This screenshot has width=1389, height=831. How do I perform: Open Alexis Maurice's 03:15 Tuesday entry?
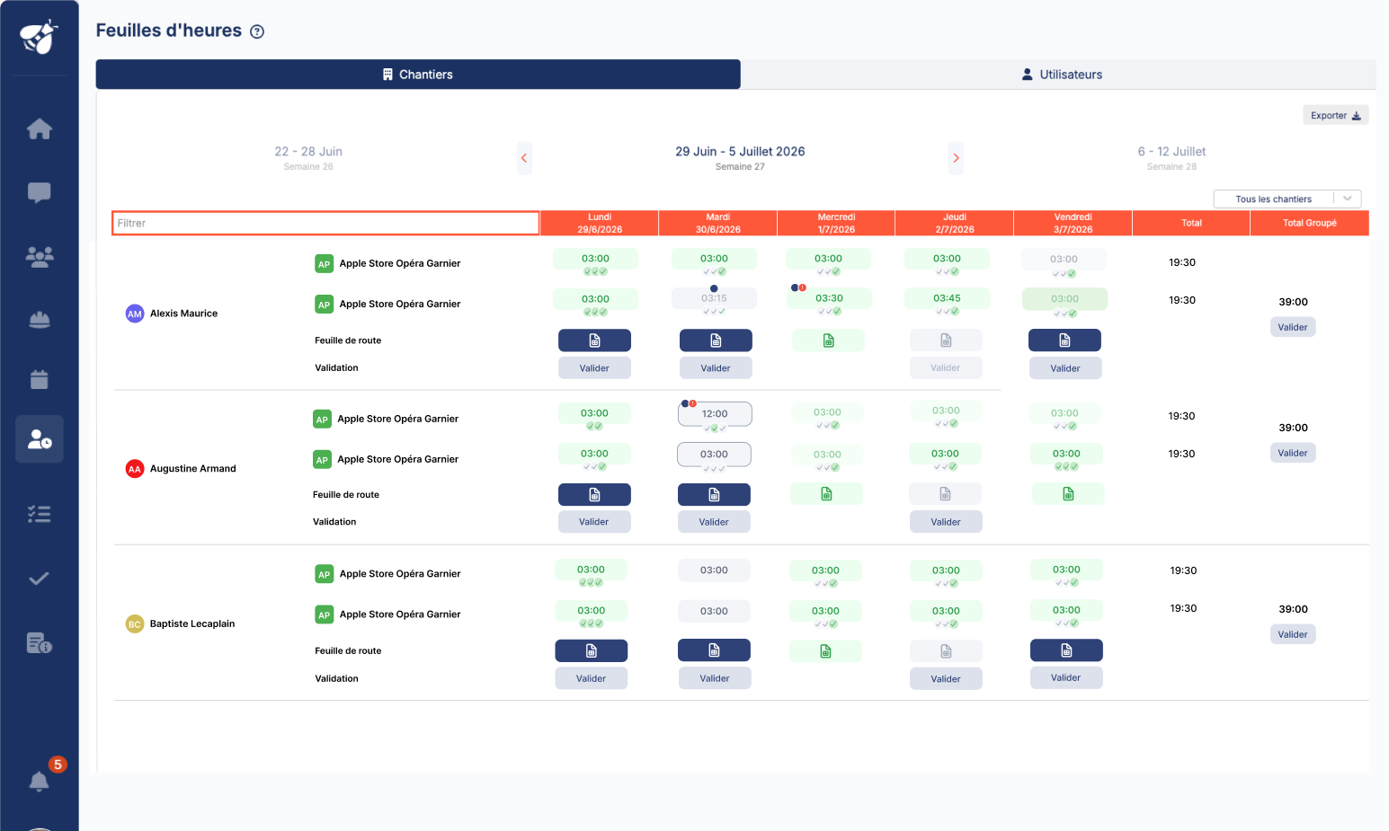(714, 298)
